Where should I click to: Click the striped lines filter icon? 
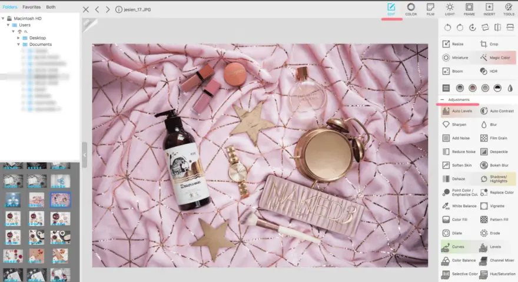click(446, 88)
